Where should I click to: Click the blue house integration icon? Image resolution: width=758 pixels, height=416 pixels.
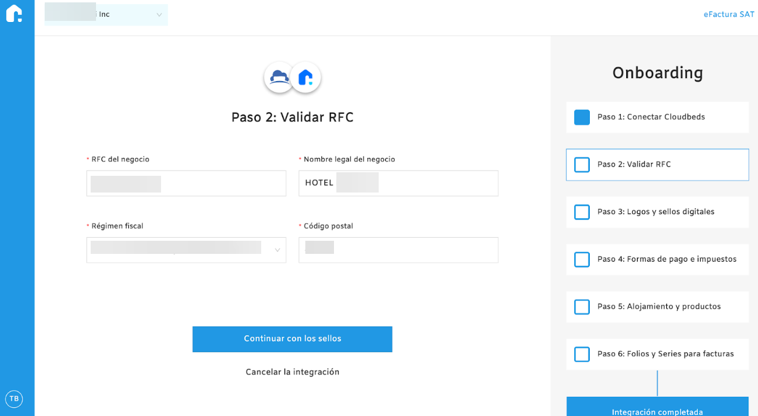(306, 77)
